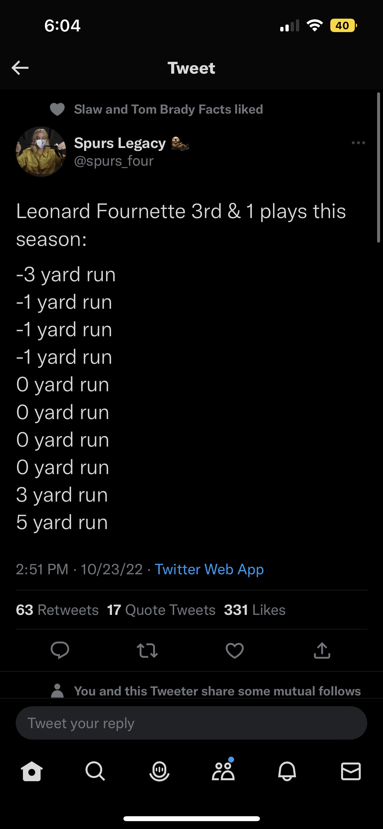Tap the @spurs_four handle

point(114,161)
